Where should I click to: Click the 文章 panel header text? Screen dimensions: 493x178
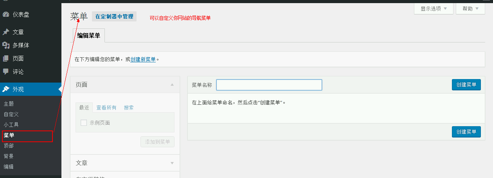(81, 163)
